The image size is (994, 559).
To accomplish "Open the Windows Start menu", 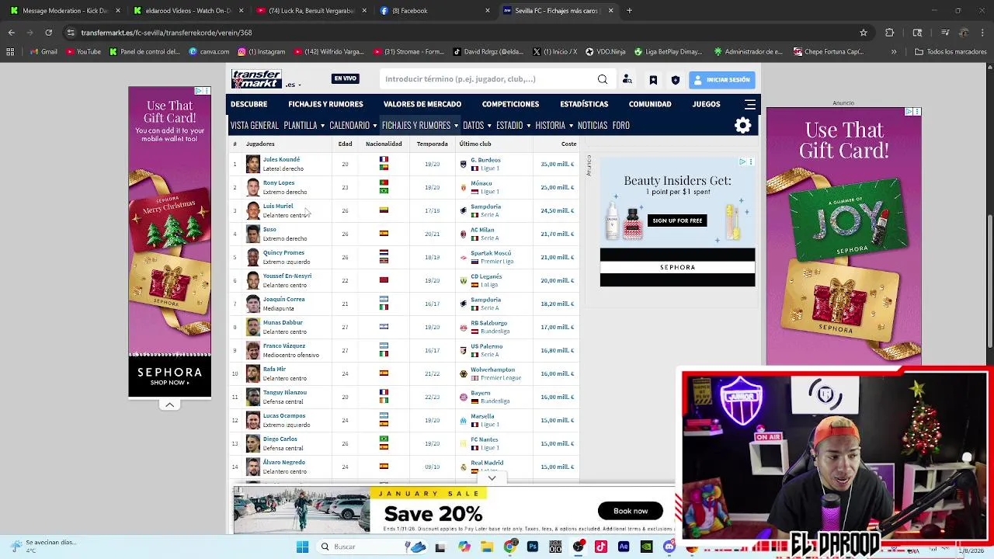I will click(x=302, y=547).
